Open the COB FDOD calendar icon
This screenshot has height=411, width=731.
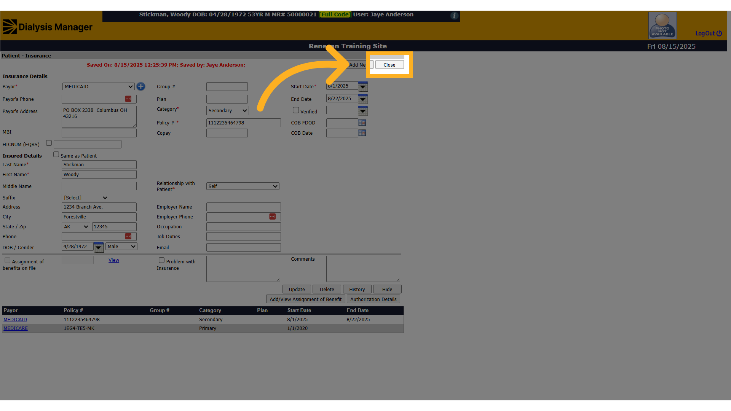(362, 123)
